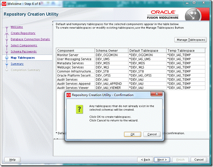This screenshot has width=213, height=167.
Task: Click the question mark icon in dialog
Action: (x=79, y=109)
